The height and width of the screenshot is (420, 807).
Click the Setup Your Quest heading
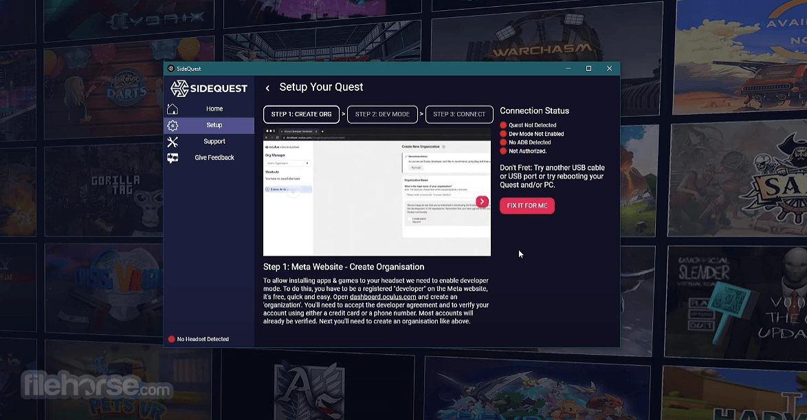point(321,87)
